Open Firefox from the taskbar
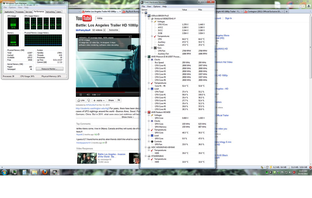This screenshot has width=312, height=198. point(45,172)
